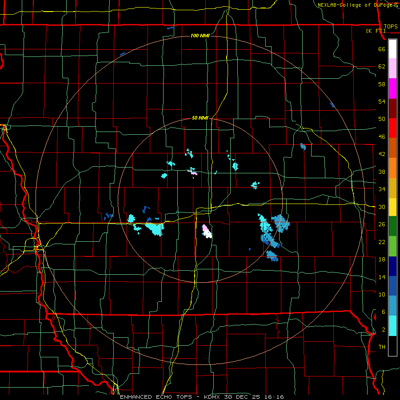
Task: Click the magenta 58 kft legend swatch
Action: [392, 88]
